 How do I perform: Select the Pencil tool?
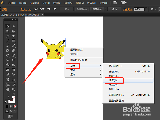(x=14, y=45)
